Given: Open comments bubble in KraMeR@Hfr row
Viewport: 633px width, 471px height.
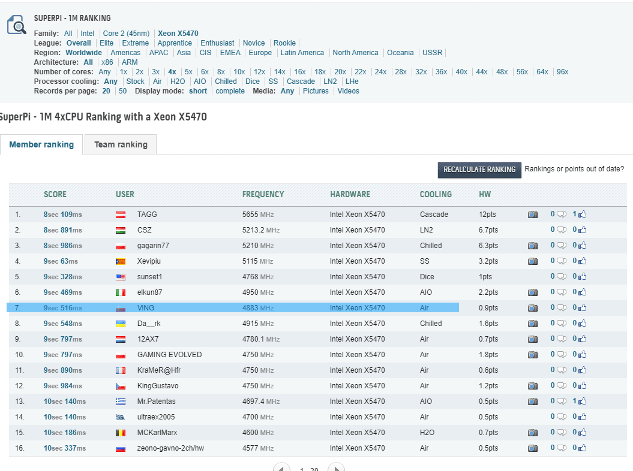Looking at the screenshot, I should 562,370.
